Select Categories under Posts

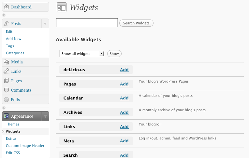tap(15, 53)
